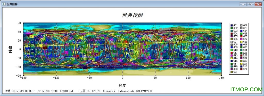Select the G03 legend label

click(235, 31)
